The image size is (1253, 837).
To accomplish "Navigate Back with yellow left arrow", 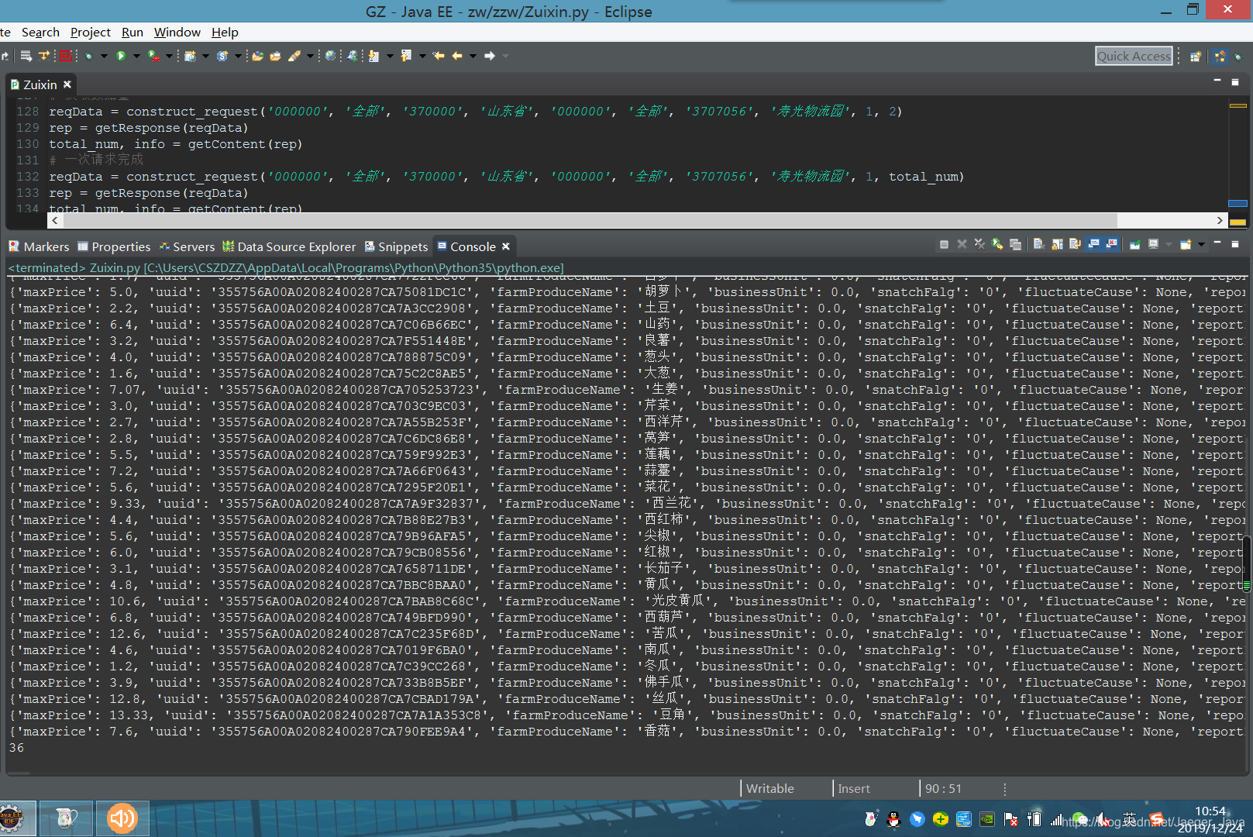I will [x=457, y=56].
